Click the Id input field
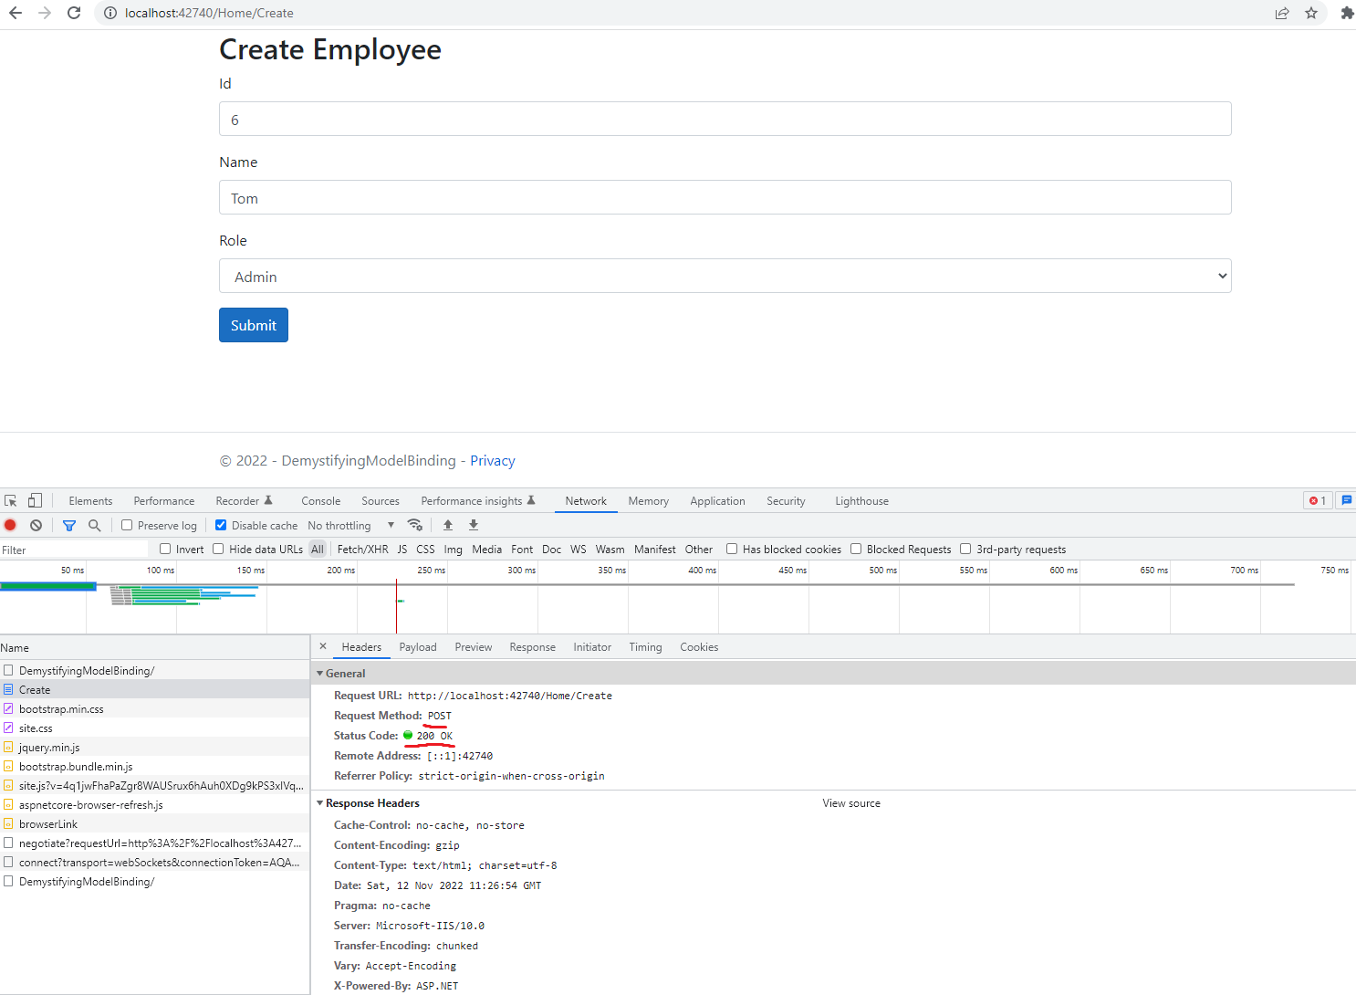This screenshot has height=995, width=1356. click(x=725, y=119)
